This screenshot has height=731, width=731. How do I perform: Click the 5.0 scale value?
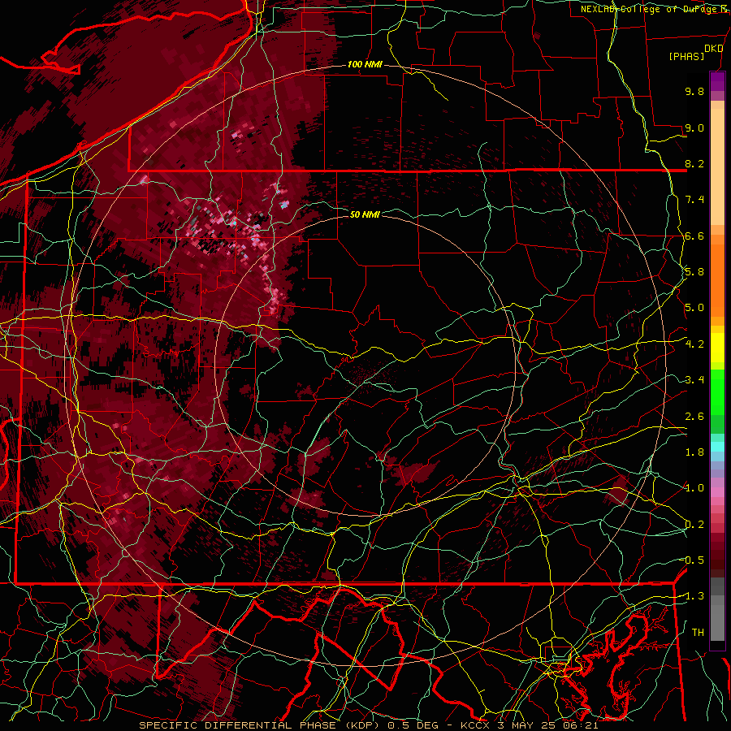[694, 308]
